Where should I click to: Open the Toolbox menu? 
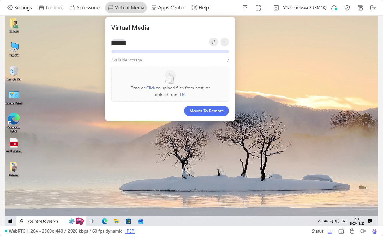(51, 7)
